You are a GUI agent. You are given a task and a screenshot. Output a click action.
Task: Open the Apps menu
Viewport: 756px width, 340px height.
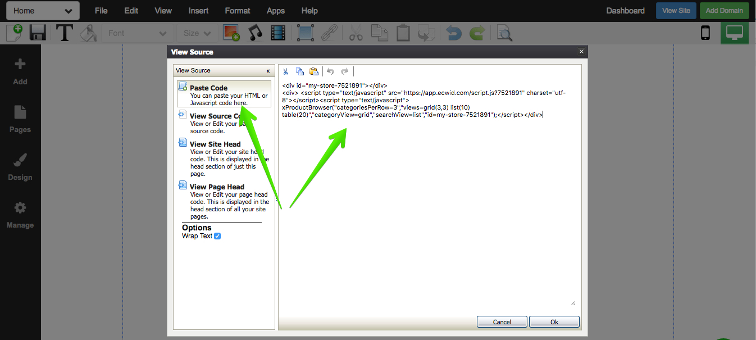(x=276, y=11)
